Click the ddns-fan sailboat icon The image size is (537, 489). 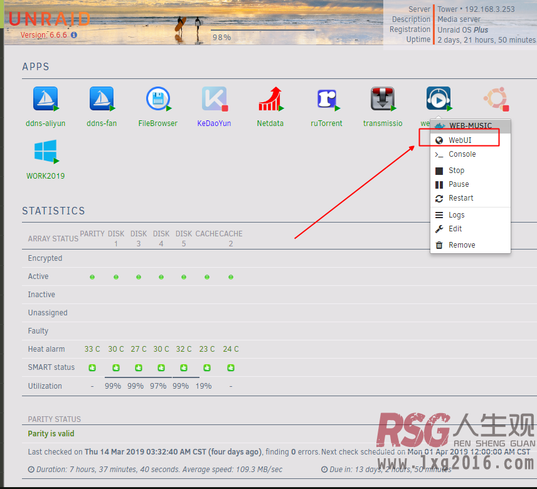coord(102,98)
